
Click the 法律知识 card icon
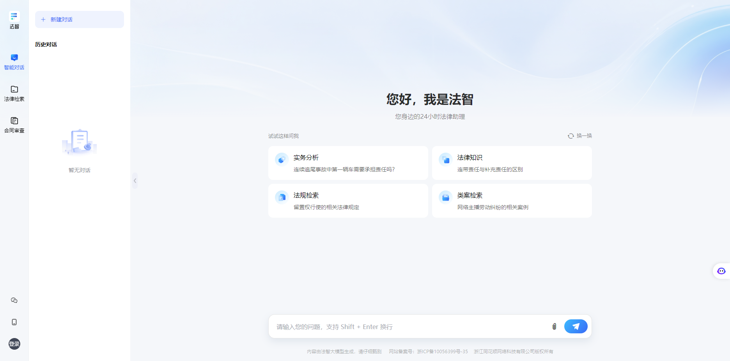point(445,159)
